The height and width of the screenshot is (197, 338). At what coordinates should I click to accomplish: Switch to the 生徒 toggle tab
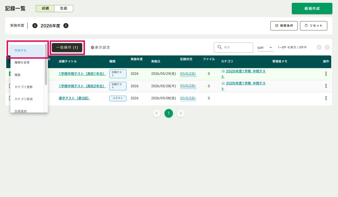(64, 8)
